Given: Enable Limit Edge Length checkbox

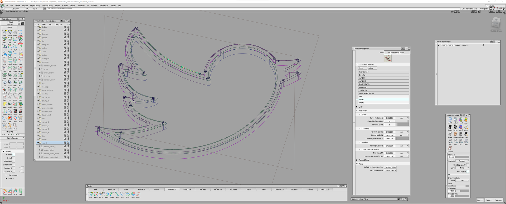Looking at the screenshot, I should [x=468, y=165].
